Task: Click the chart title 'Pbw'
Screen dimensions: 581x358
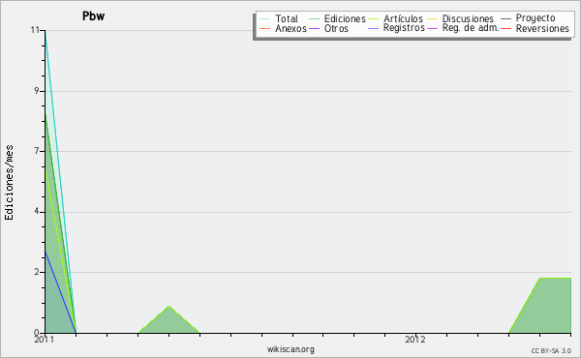Action: (93, 16)
